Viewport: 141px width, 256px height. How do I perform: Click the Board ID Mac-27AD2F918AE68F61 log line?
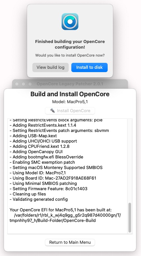(x=53, y=178)
